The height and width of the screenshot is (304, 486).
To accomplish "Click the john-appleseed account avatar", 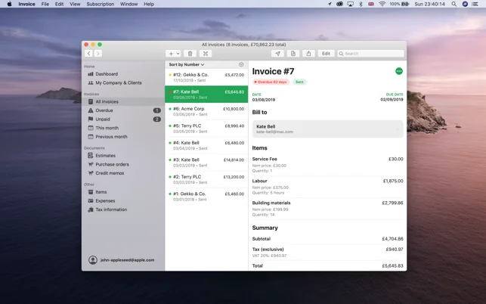I will (x=93, y=260).
